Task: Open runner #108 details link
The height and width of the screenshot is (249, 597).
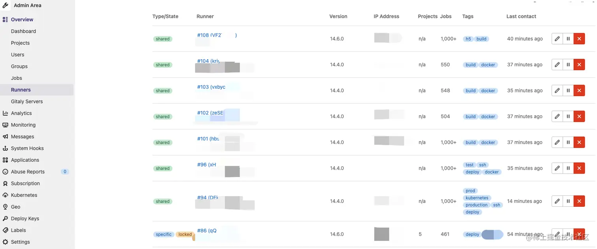Action: [217, 35]
